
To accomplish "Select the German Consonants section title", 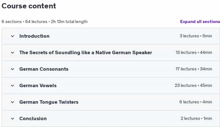I will pyautogui.click(x=44, y=69).
